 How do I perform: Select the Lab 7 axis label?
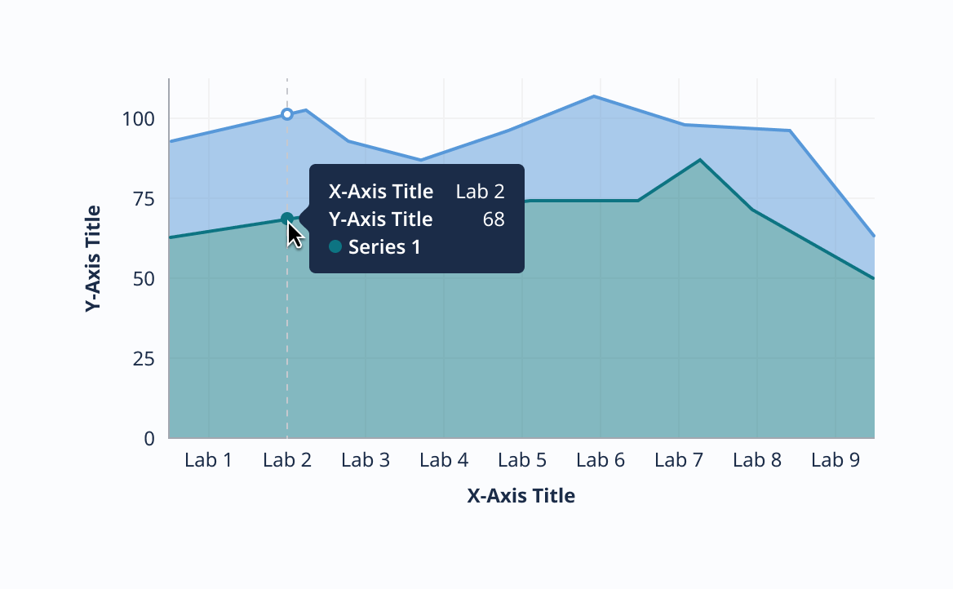[x=679, y=460]
